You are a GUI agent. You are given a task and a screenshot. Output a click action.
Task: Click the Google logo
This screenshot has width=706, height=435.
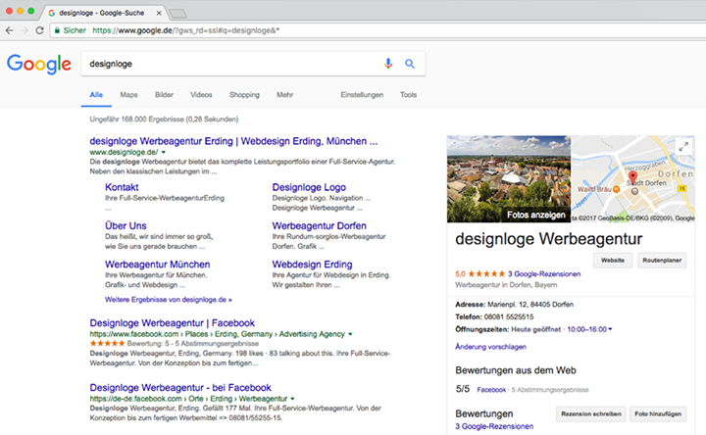click(x=39, y=64)
